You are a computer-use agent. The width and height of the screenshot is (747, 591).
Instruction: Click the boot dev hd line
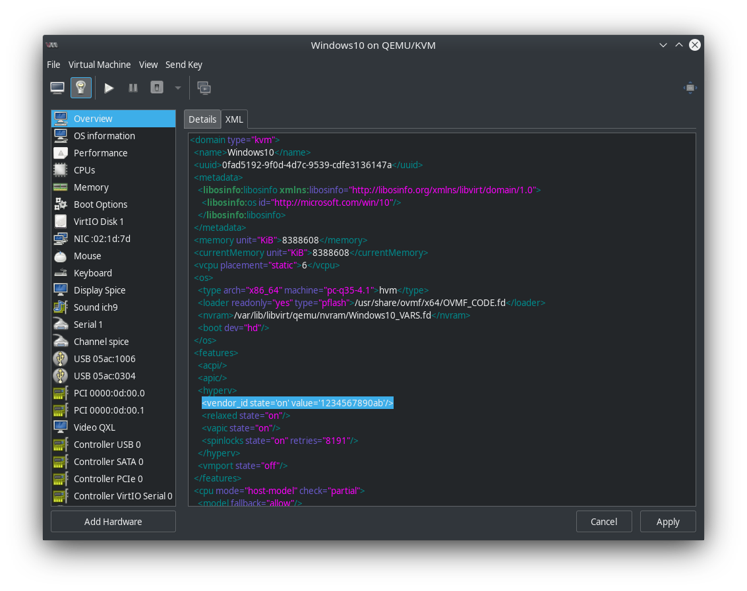click(x=233, y=328)
